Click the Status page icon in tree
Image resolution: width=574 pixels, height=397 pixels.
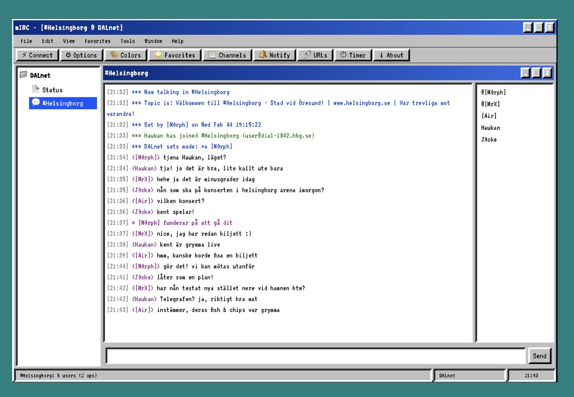35,89
